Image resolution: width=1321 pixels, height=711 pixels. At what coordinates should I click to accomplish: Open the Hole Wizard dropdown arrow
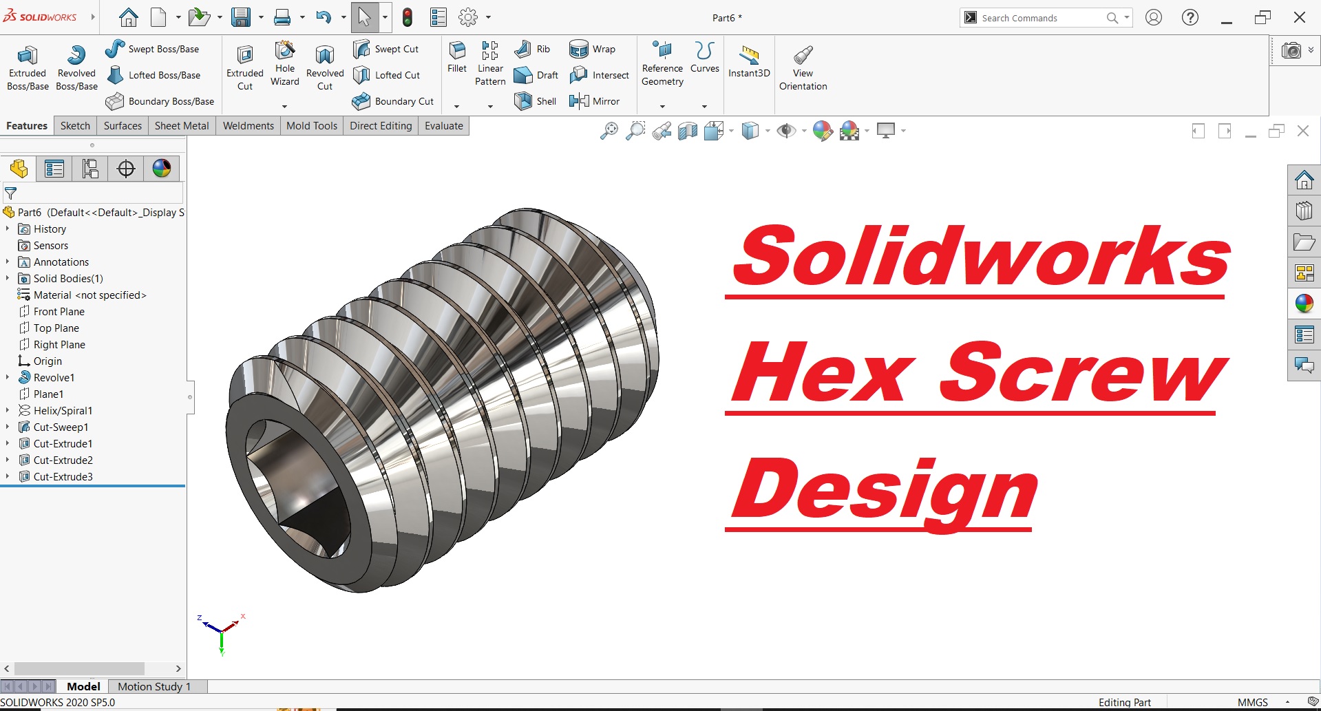point(284,107)
